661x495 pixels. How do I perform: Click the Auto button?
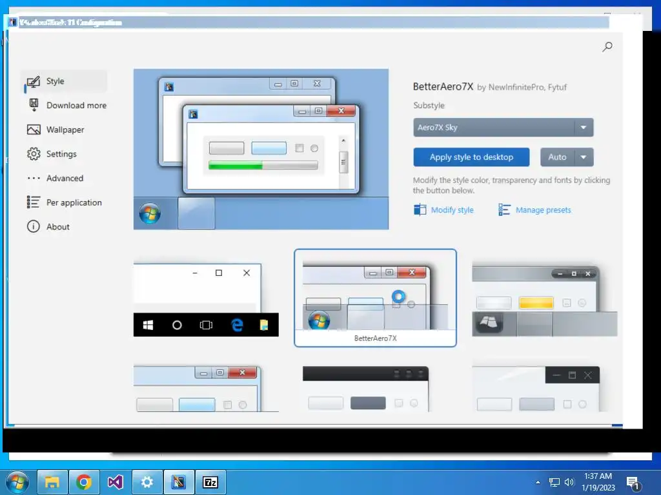tap(557, 157)
